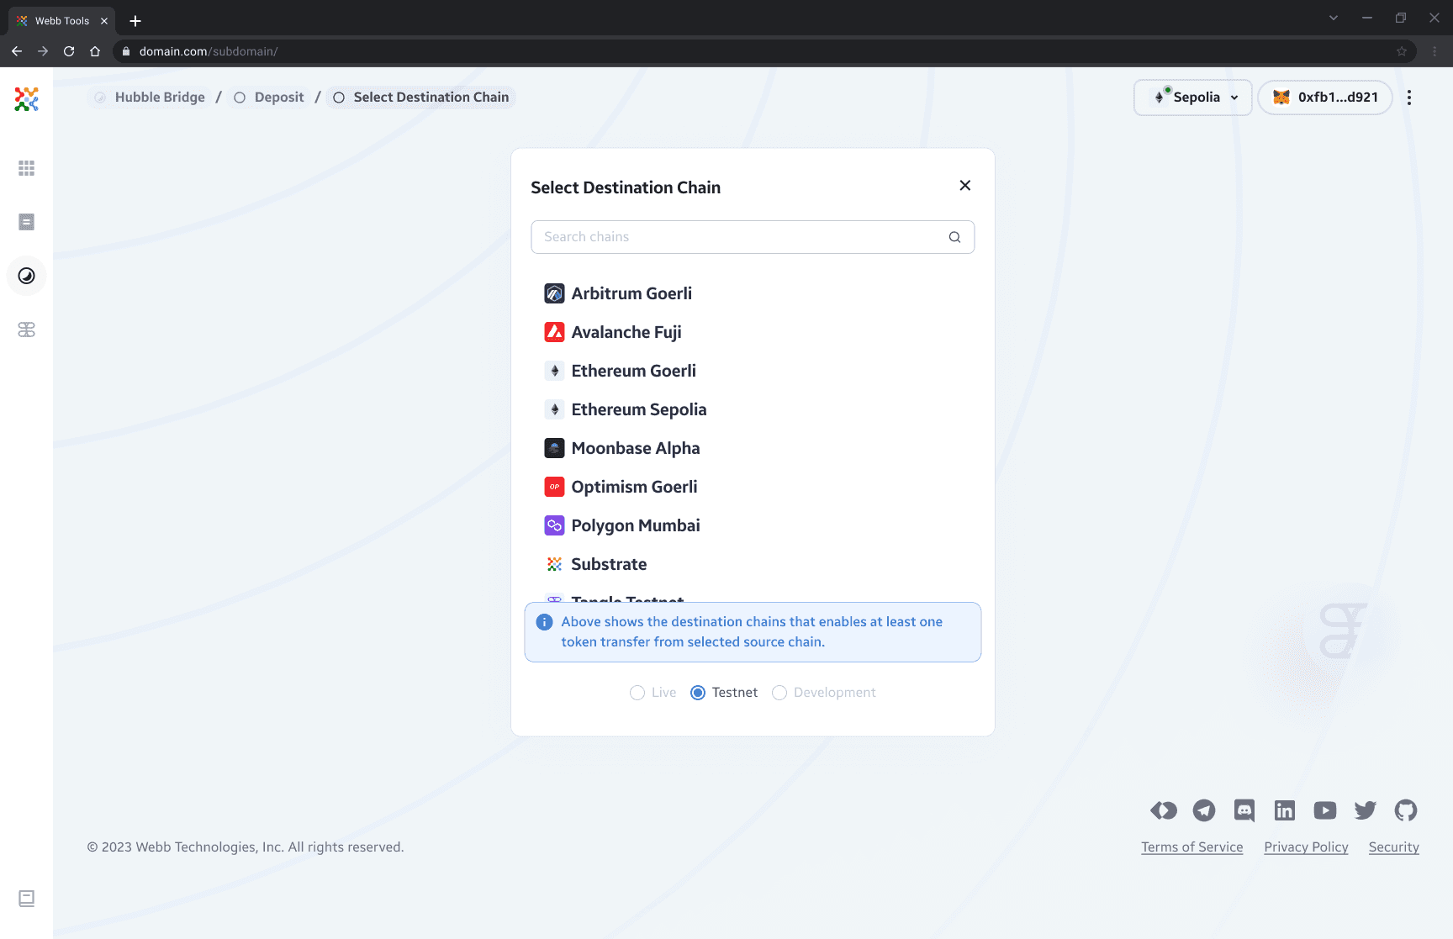The image size is (1453, 939).
Task: Open the Telegram footer icon
Action: 1204,810
